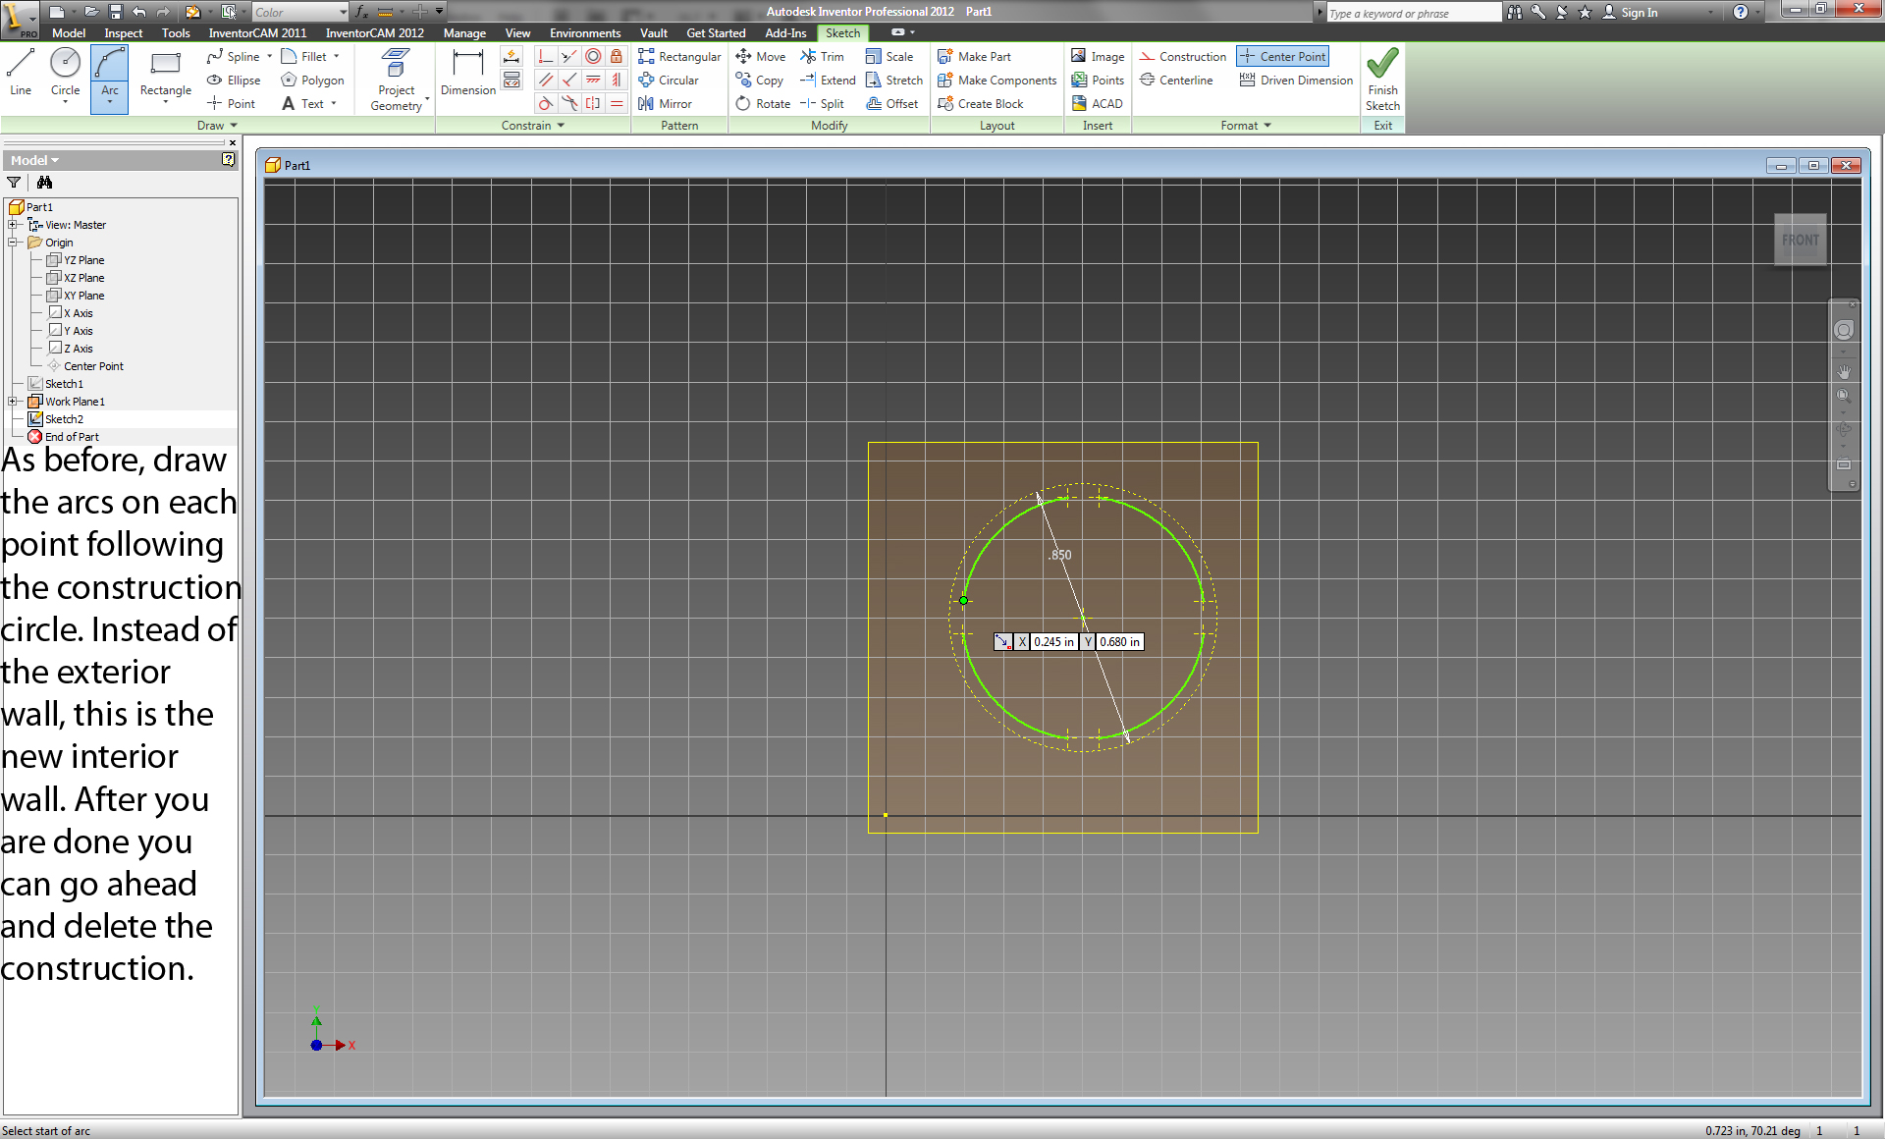1885x1139 pixels.
Task: Click the Rectangular pattern tool
Action: pos(679,57)
